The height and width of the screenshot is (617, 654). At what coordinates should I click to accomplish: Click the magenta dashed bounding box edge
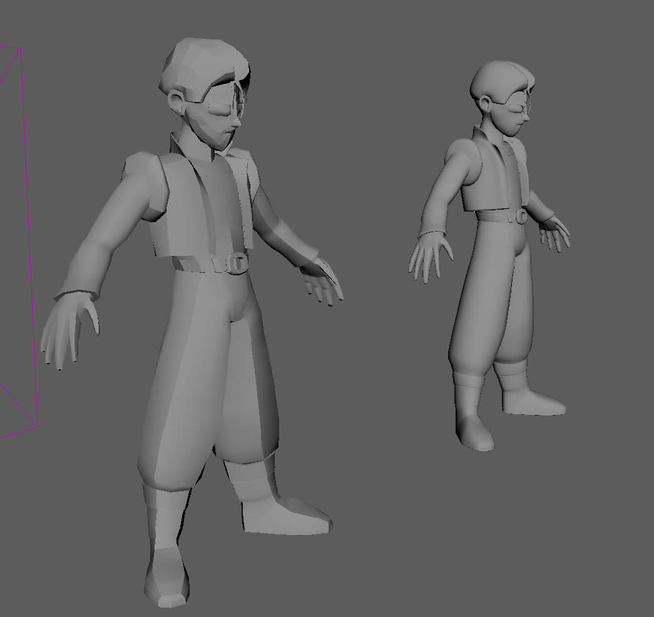pos(29,238)
